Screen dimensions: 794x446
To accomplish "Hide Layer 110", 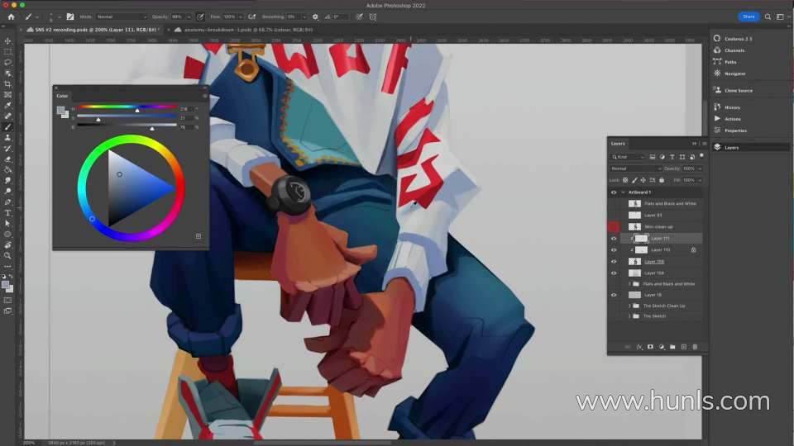I will click(x=614, y=249).
